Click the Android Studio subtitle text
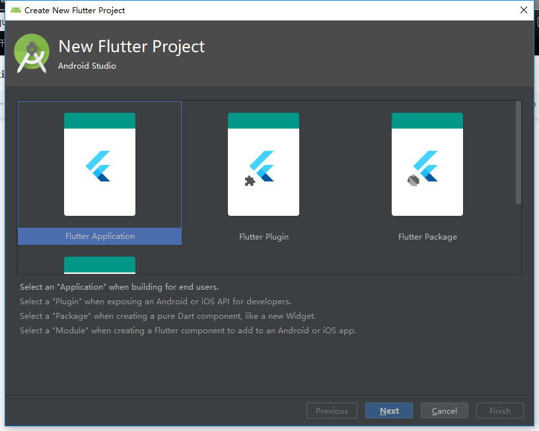Screen dimensions: 539x431 click(x=87, y=65)
